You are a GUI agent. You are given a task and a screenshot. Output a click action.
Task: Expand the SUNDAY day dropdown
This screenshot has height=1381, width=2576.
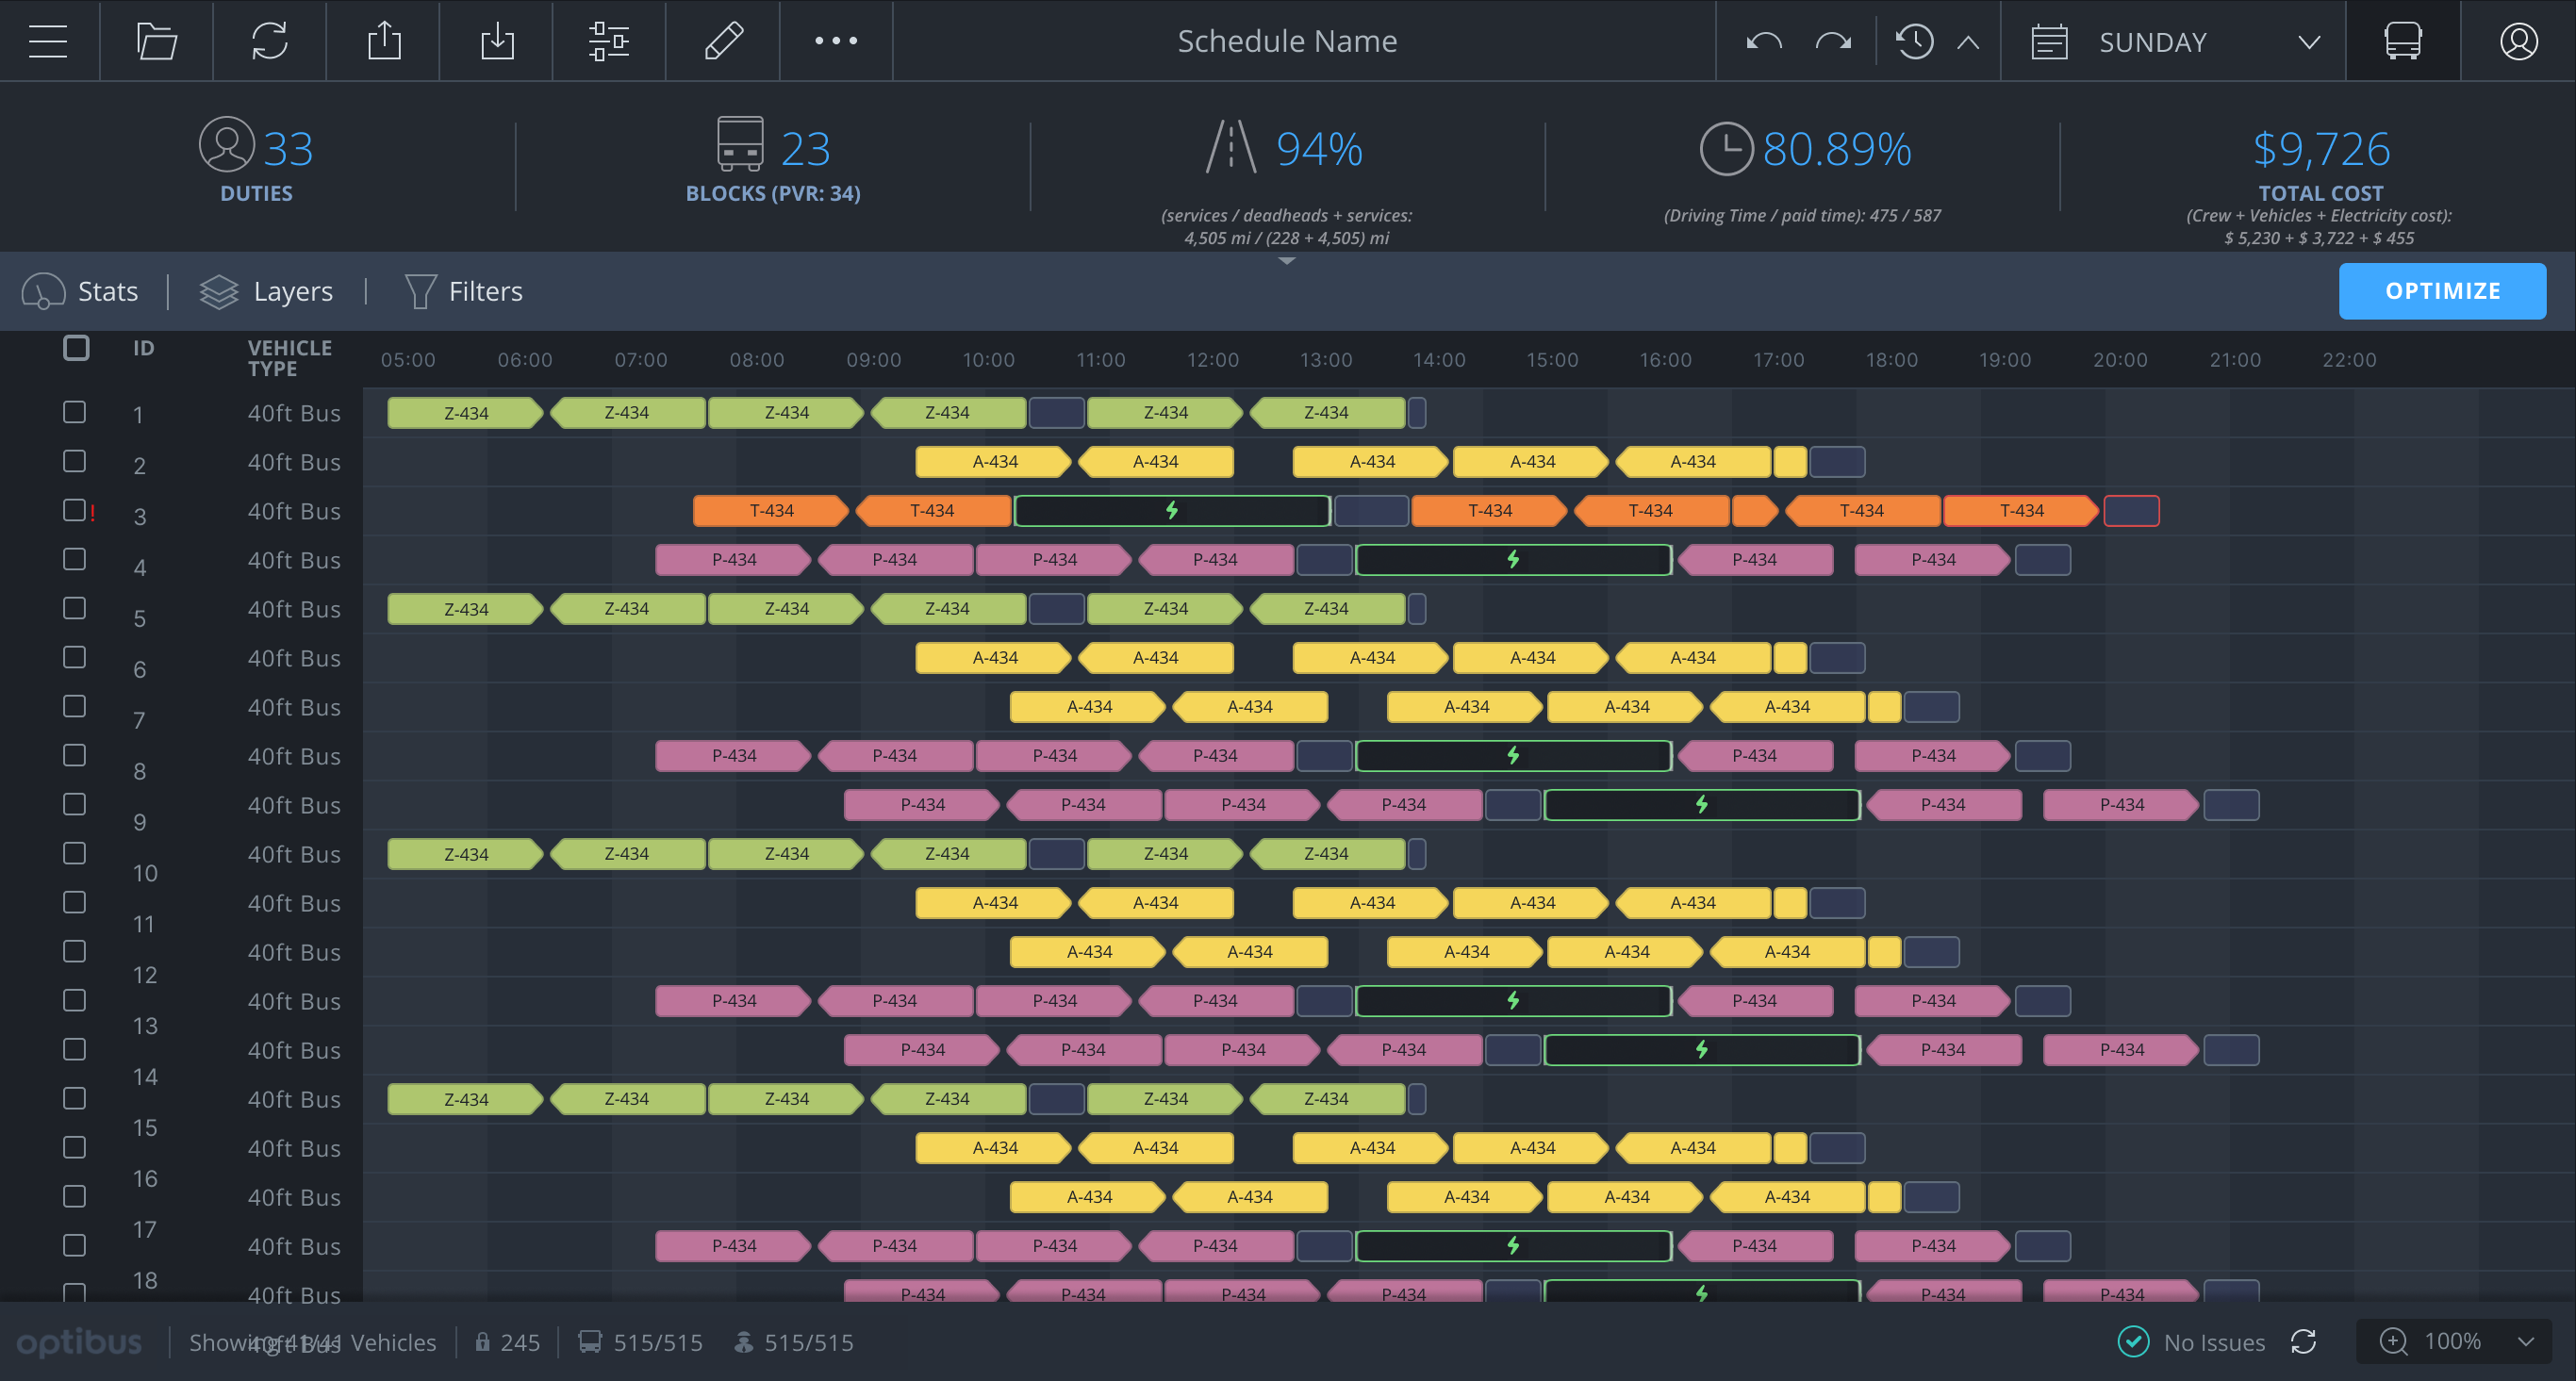[x=2308, y=42]
